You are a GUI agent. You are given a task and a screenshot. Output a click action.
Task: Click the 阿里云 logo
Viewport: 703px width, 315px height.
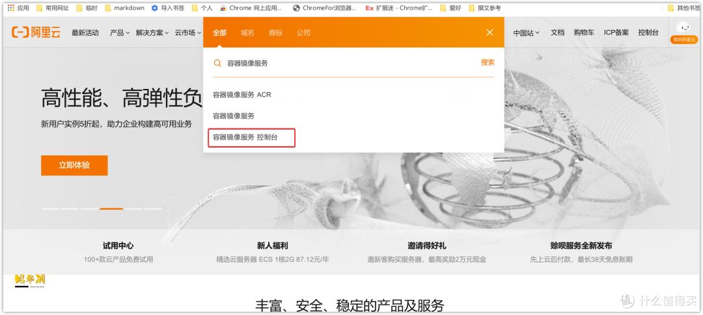pos(36,32)
